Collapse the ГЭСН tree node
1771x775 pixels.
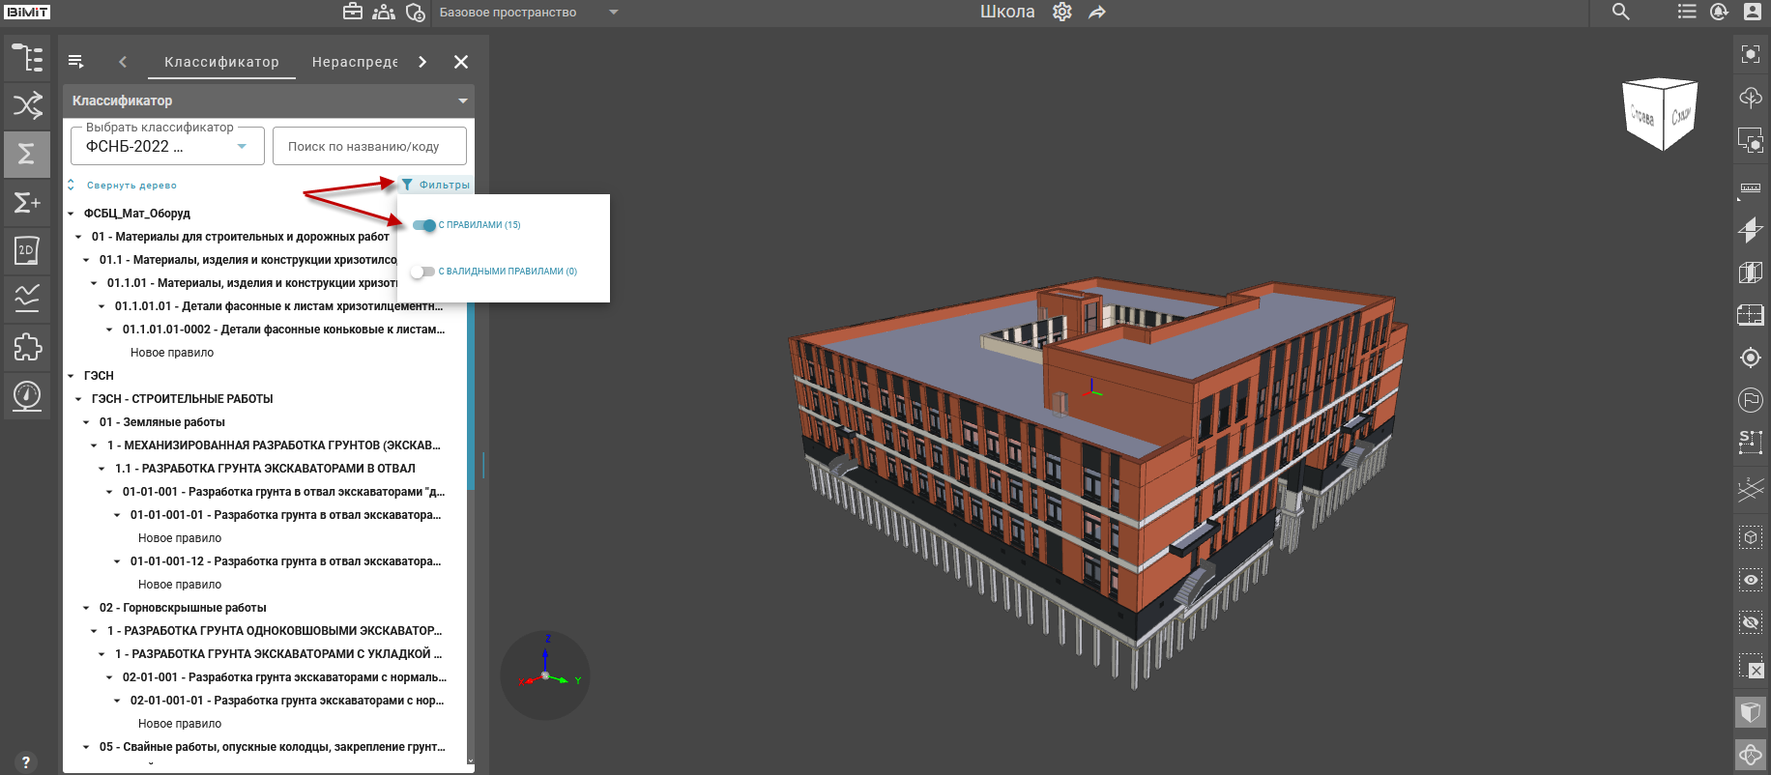point(72,376)
